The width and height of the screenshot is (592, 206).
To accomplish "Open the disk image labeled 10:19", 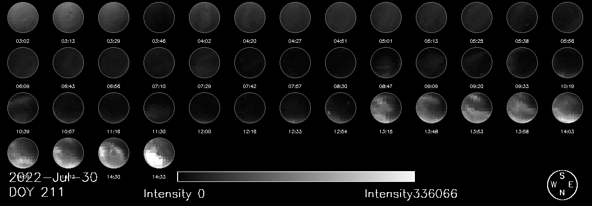I will click(567, 62).
